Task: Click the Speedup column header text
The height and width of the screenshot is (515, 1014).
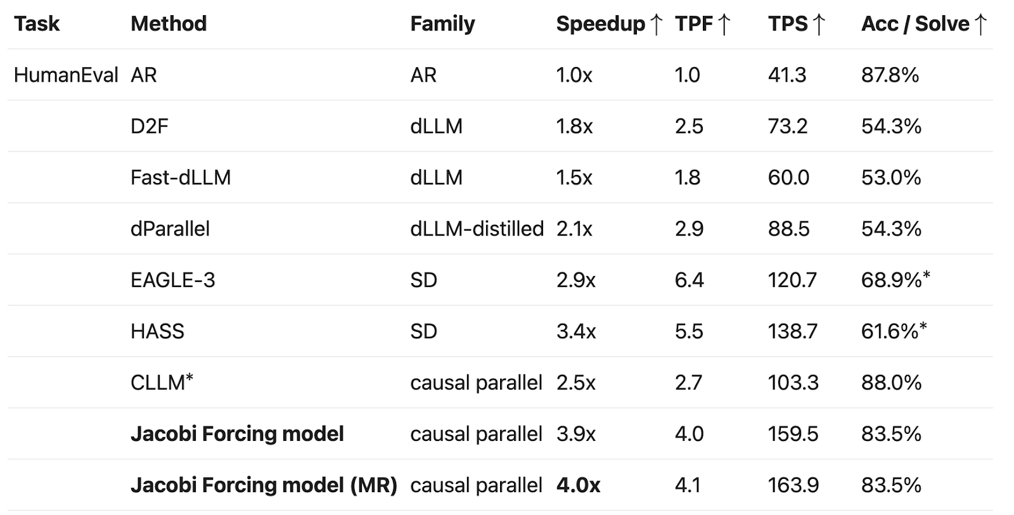Action: tap(600, 24)
